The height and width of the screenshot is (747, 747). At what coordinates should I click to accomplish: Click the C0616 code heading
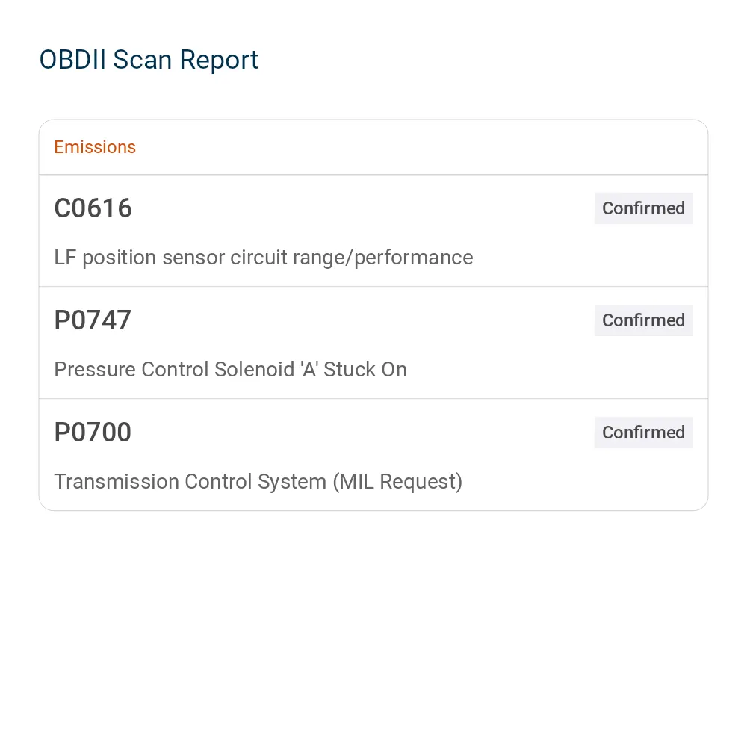tap(93, 208)
